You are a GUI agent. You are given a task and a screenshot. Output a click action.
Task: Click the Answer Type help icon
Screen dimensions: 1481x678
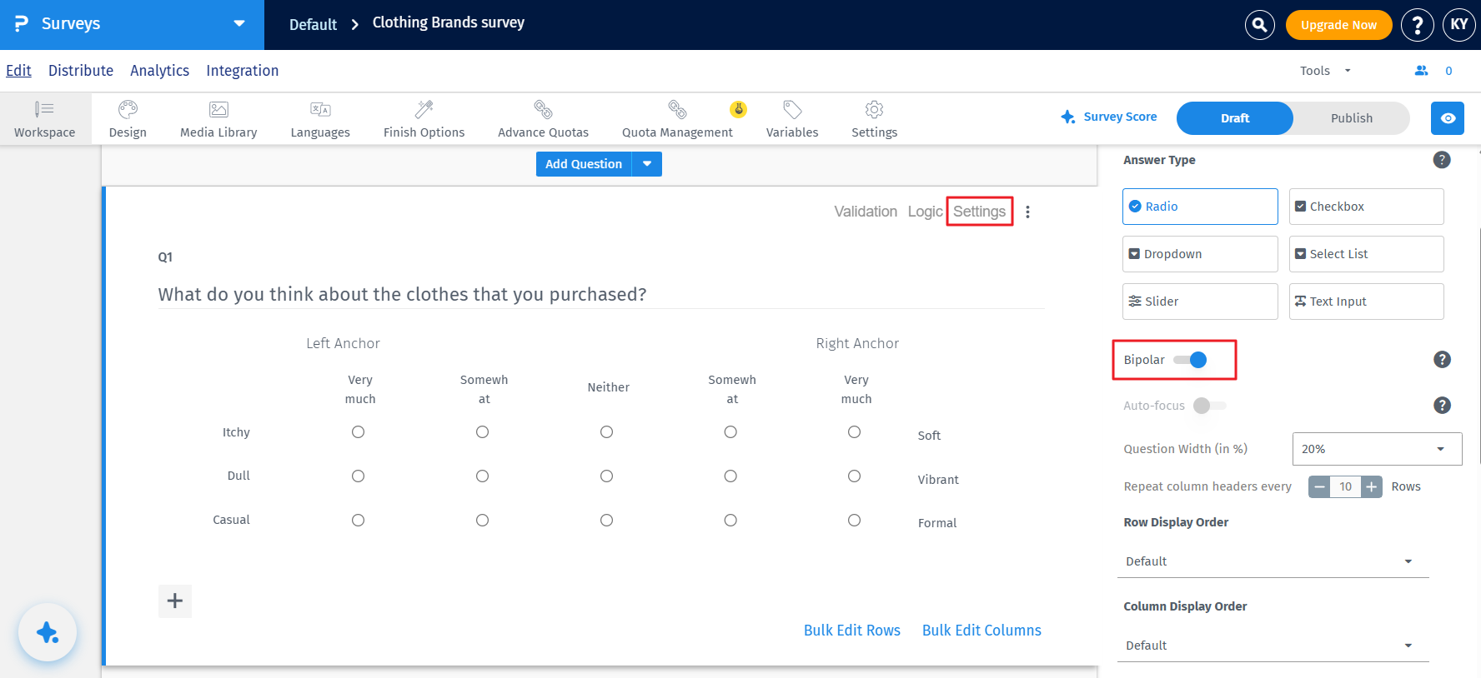click(1442, 160)
